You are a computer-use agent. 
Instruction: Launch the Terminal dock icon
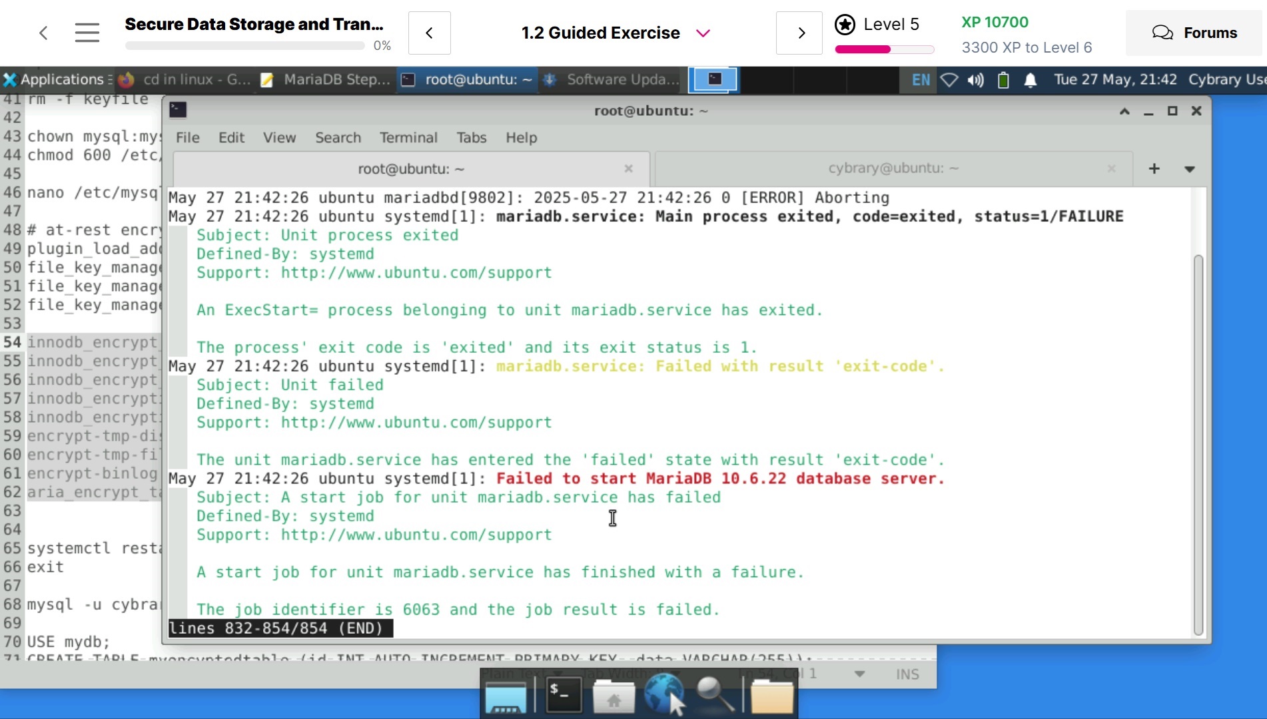coord(564,696)
